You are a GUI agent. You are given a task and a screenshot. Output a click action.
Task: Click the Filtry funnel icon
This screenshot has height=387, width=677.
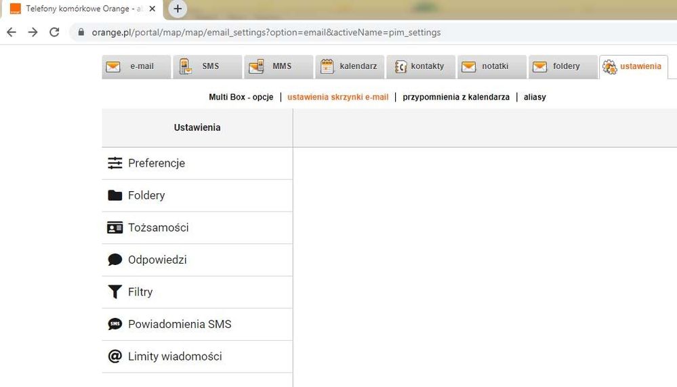coord(115,292)
